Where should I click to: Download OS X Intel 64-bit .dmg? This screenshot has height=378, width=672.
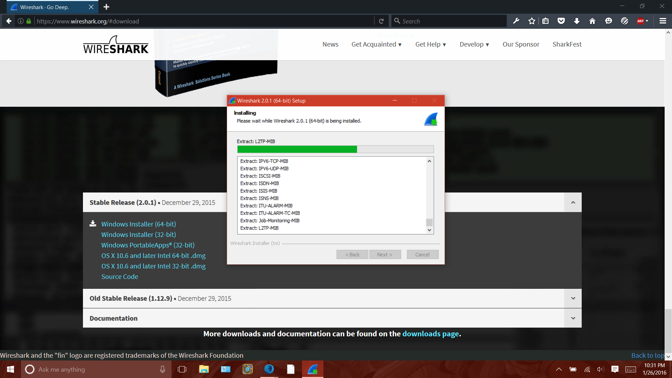click(x=153, y=255)
